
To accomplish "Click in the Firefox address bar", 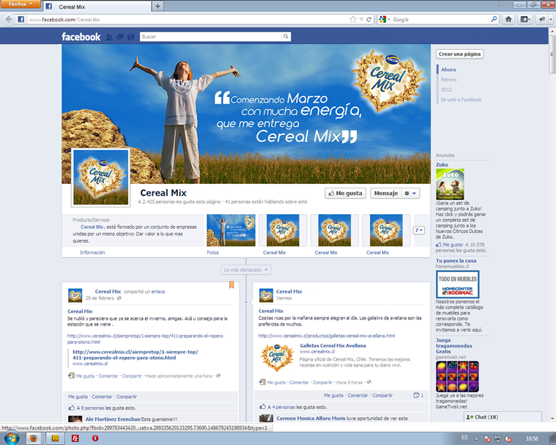I will pyautogui.click(x=188, y=20).
